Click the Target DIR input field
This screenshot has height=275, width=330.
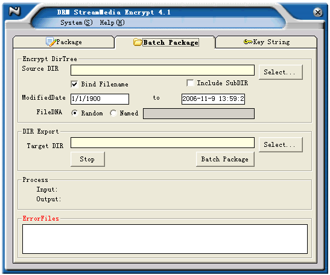tap(162, 143)
